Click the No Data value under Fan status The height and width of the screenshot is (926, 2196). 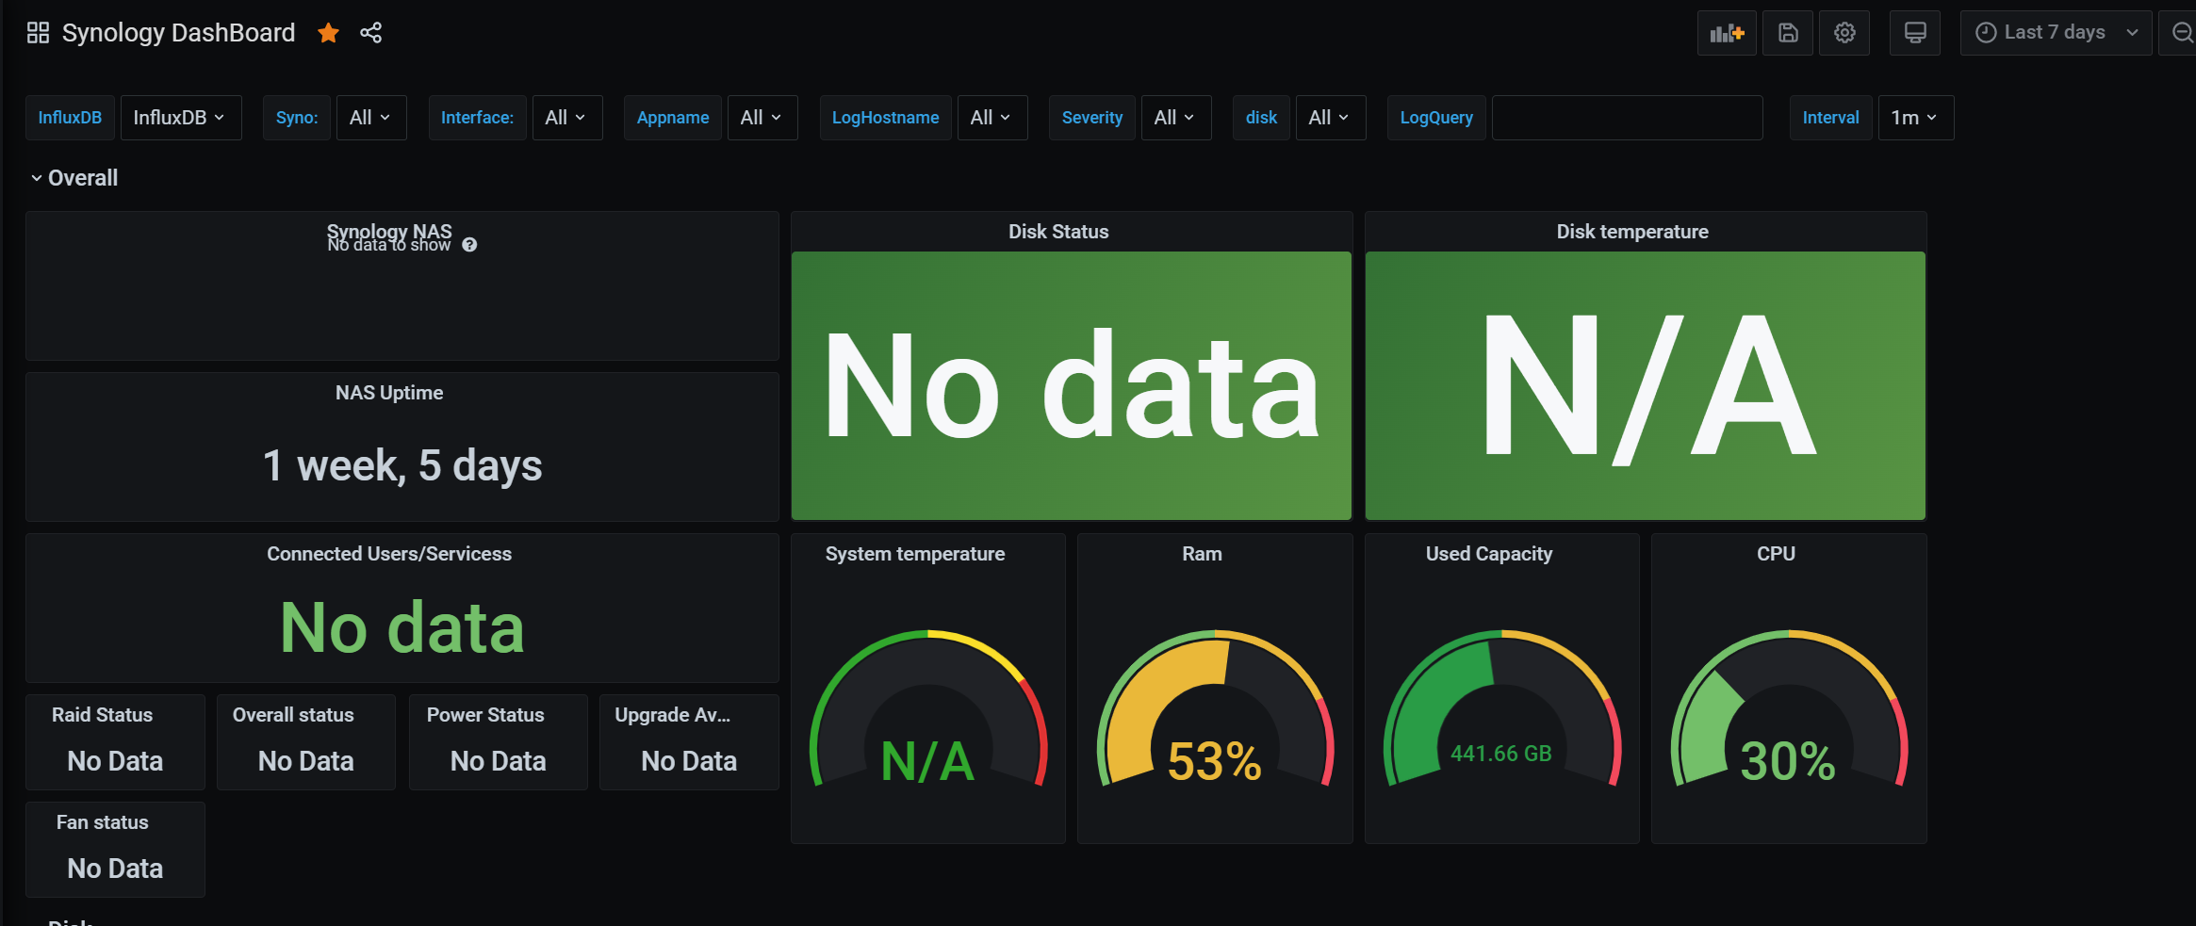pyautogui.click(x=115, y=869)
